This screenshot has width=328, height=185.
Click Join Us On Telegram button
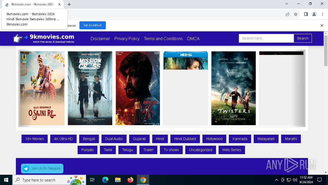42,169
